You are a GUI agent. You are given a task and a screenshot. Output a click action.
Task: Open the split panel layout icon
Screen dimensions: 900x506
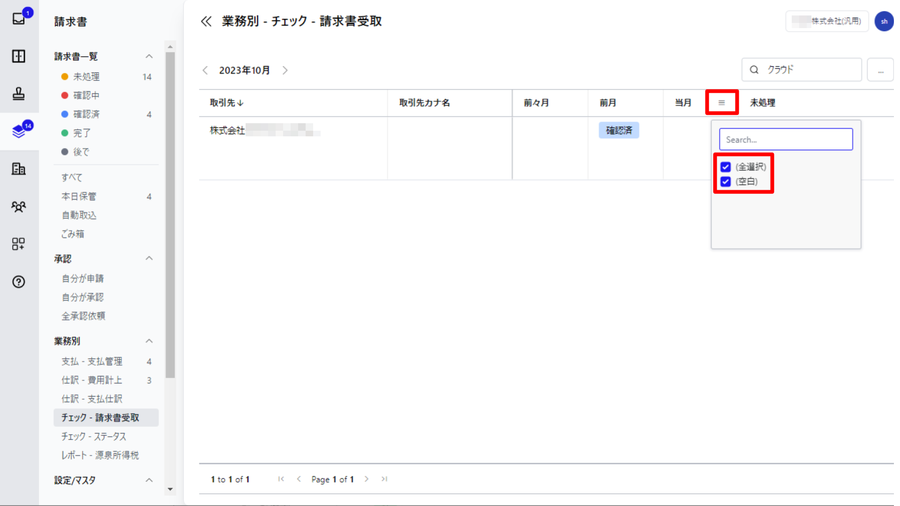[x=19, y=56]
